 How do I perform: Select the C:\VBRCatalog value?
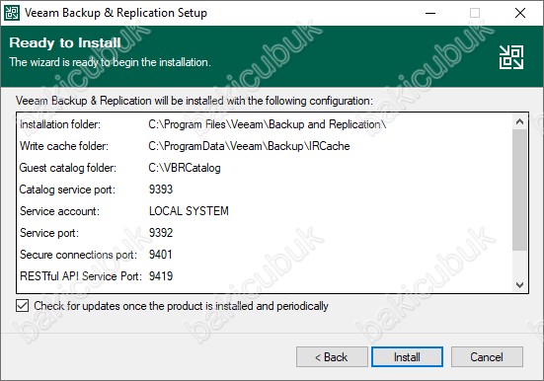pyautogui.click(x=185, y=168)
